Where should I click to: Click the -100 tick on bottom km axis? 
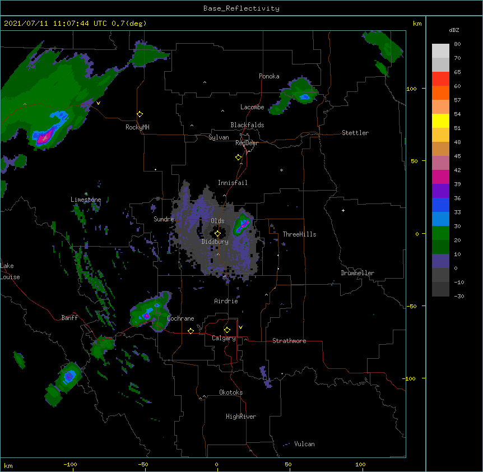point(71,464)
